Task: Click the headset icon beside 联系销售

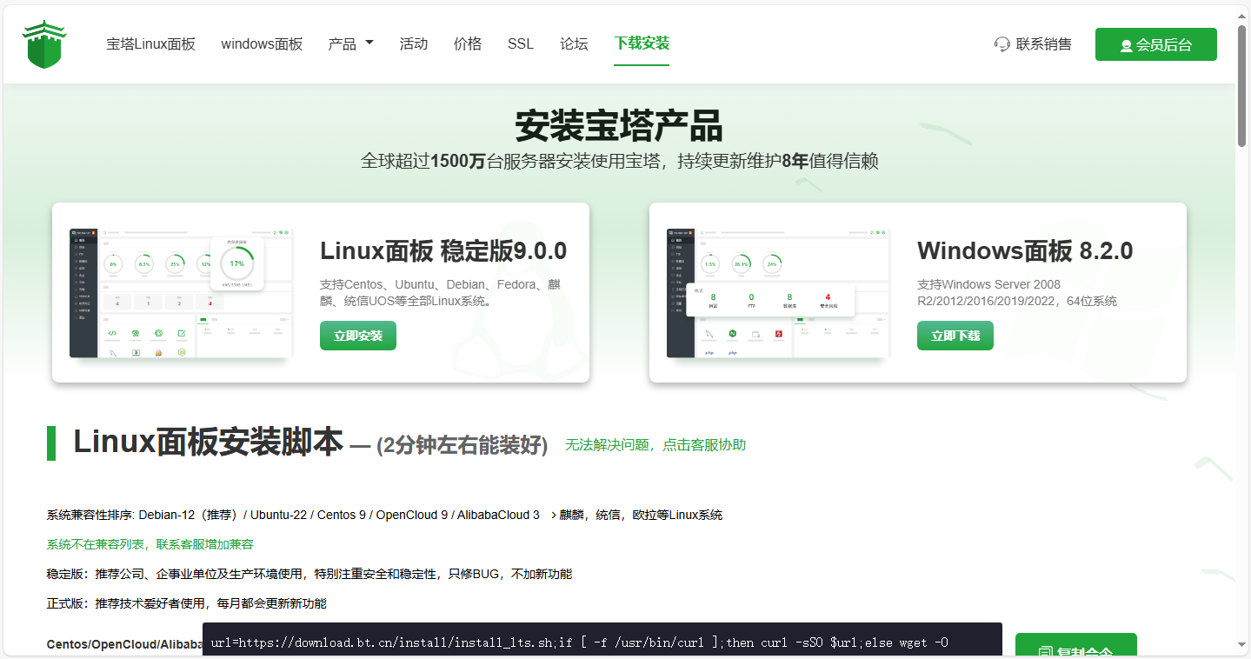Action: click(1002, 44)
